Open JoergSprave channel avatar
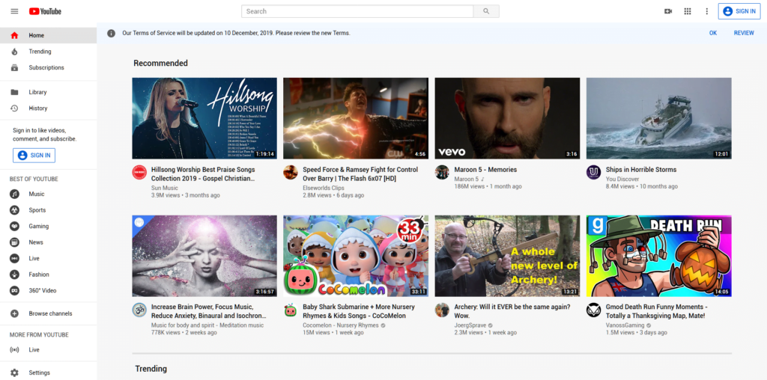The width and height of the screenshot is (767, 380). [442, 310]
